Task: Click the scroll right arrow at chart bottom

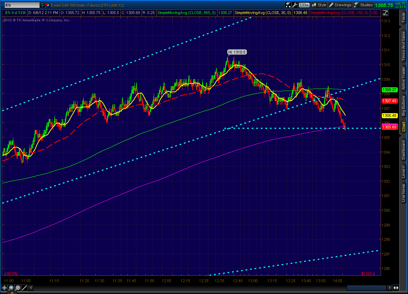Action: (389, 288)
